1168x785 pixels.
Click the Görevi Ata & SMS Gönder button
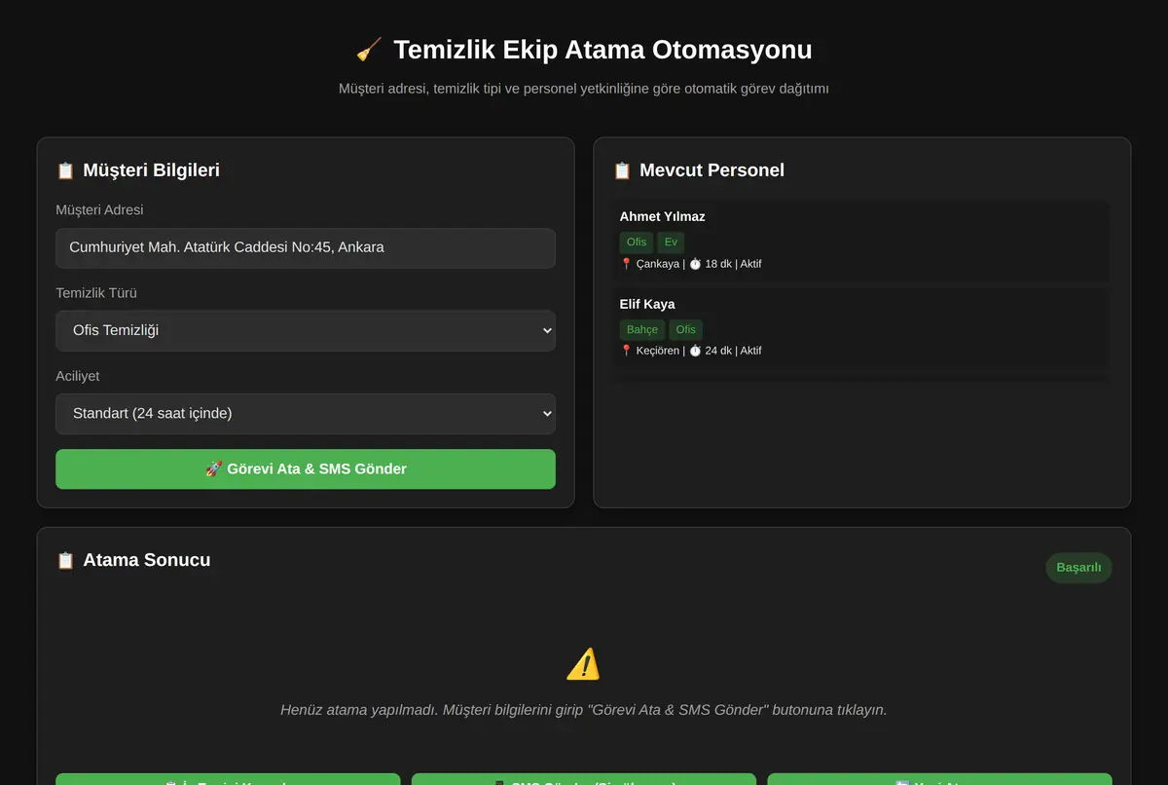coord(306,468)
